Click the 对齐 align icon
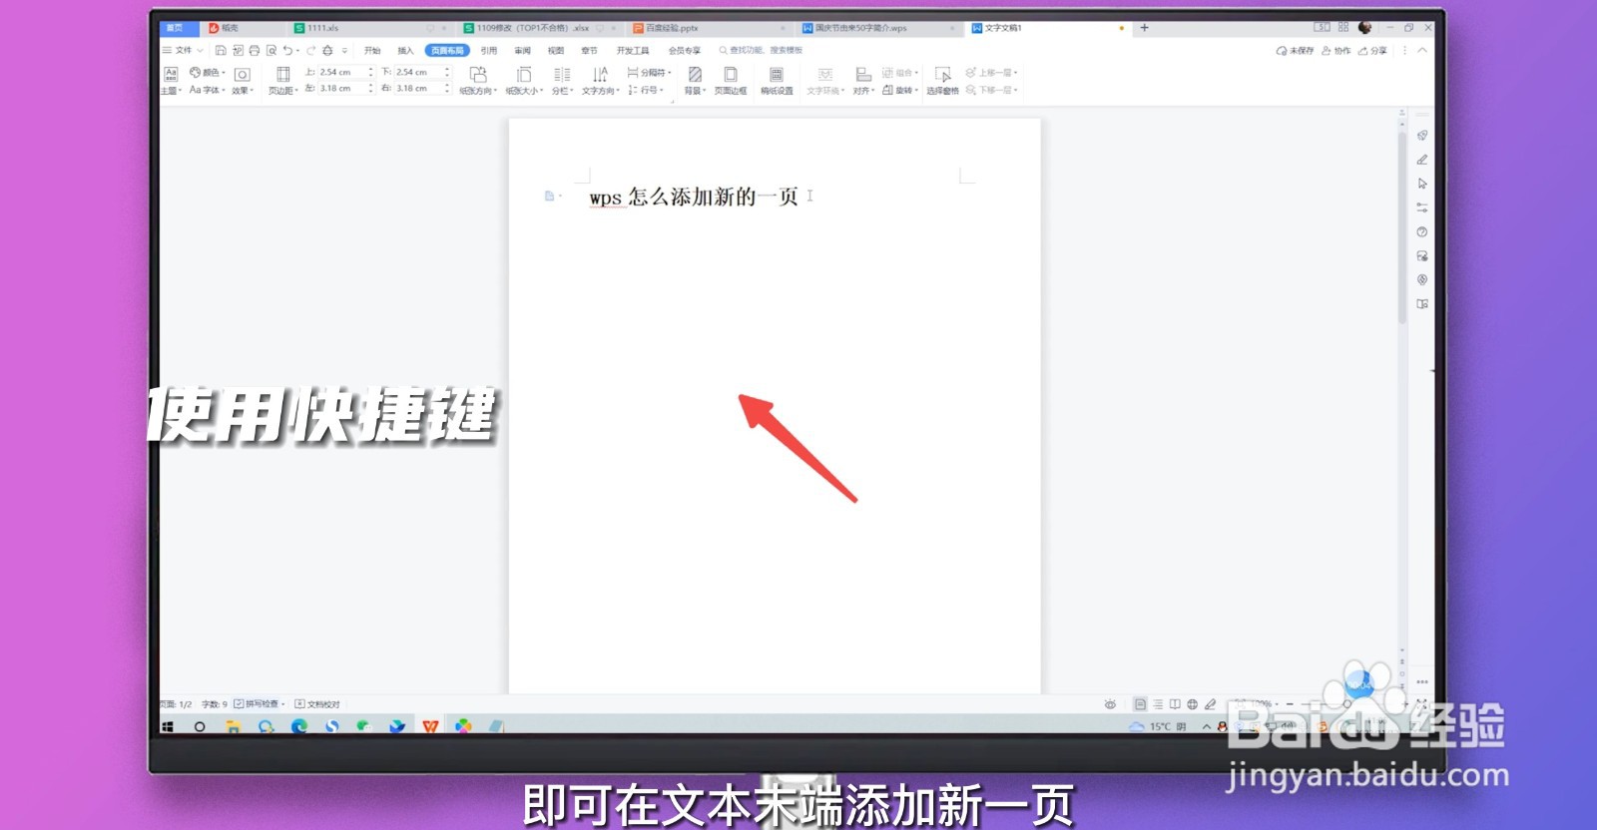 [x=863, y=74]
